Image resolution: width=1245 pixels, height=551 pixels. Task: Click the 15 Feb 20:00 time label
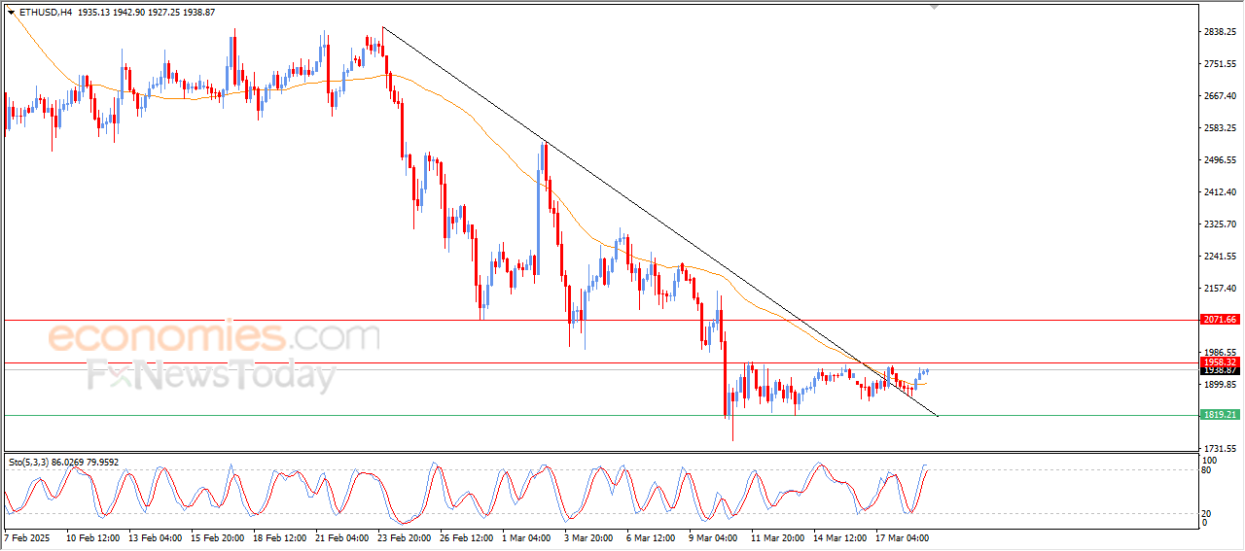click(x=216, y=536)
